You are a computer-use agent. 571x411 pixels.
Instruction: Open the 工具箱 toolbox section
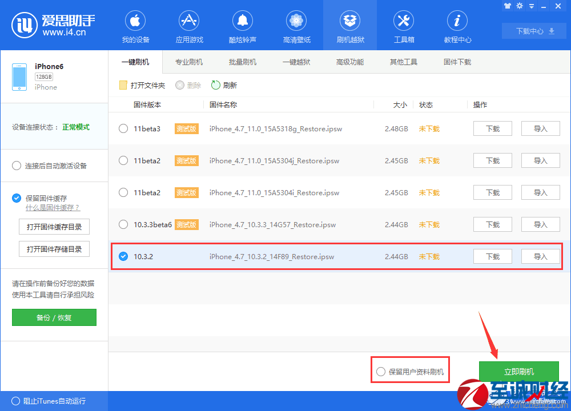(403, 26)
